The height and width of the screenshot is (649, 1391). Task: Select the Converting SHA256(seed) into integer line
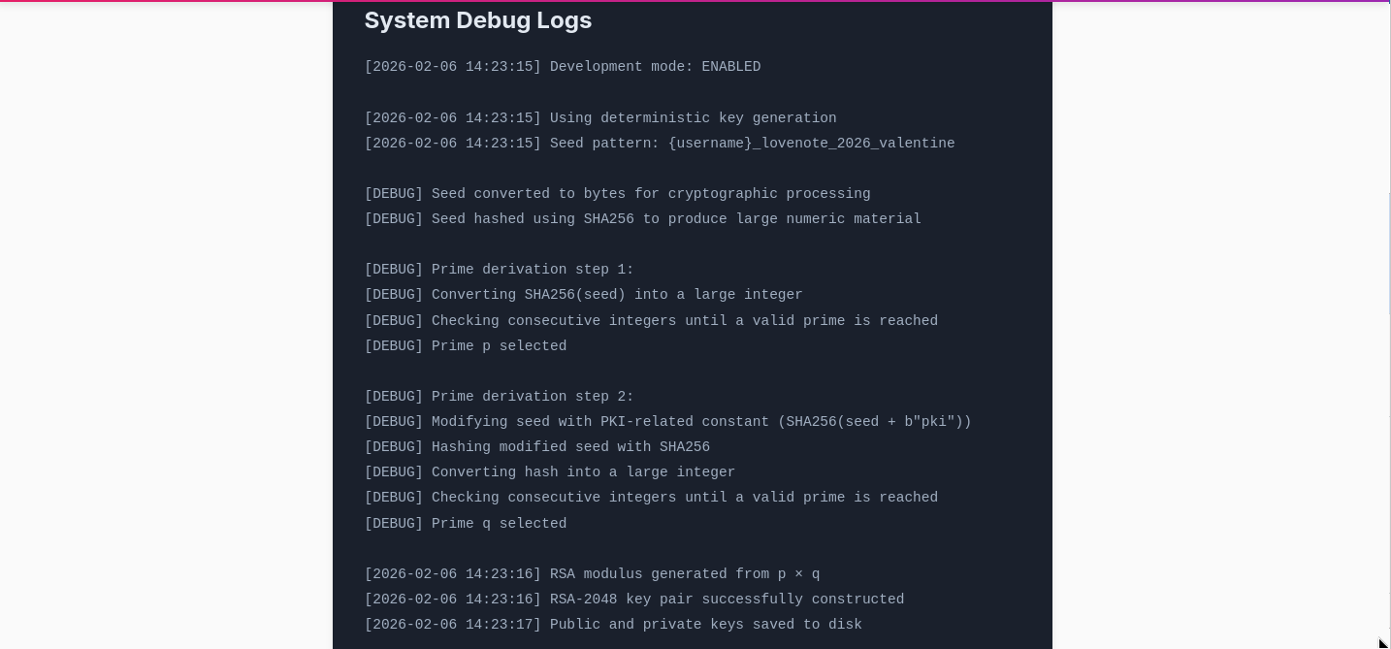click(583, 295)
